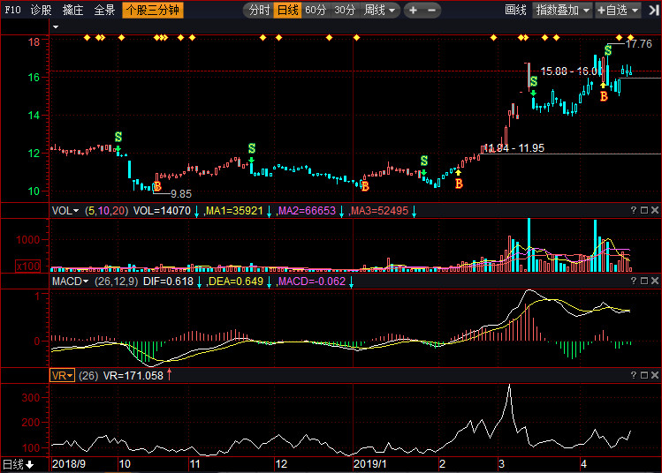Screen dimensions: 662x473
Task: Click the zoom in plus button
Action: point(413,11)
